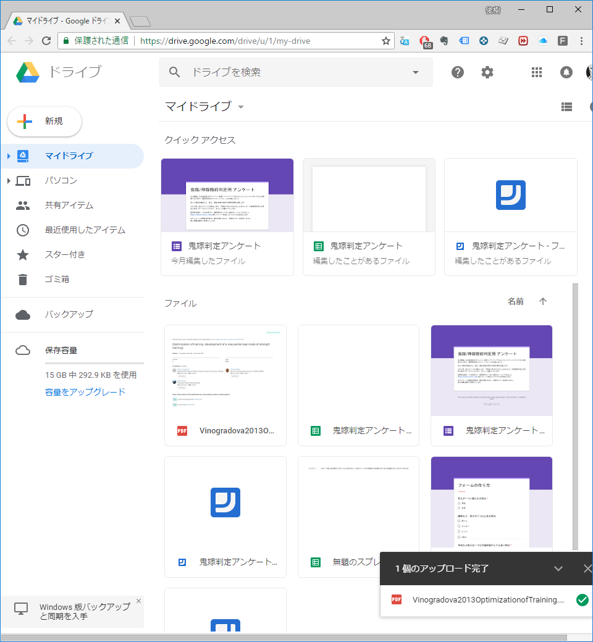Expand the パソコン tree arrow

pyautogui.click(x=9, y=181)
